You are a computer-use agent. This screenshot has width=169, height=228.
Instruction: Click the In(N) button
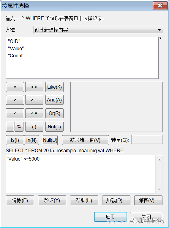[x=31, y=140]
